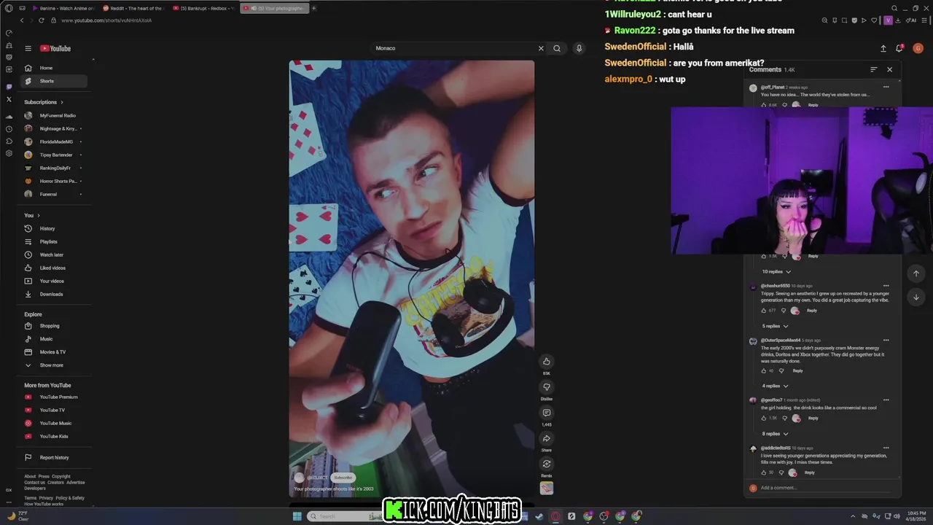Open MyFunerral Radio subscription

(x=55, y=115)
